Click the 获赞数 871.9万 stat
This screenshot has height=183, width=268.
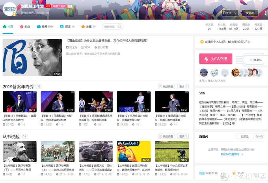click(x=234, y=27)
